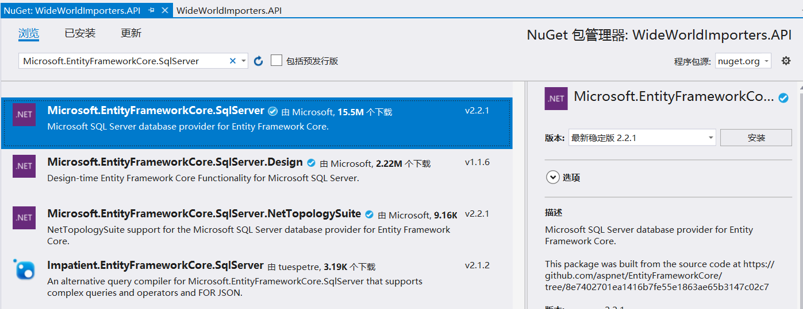803x309 pixels.
Task: Click .NET icon of Microsoft.EntityFrameworkCore.SqlServer
Action: (24, 115)
